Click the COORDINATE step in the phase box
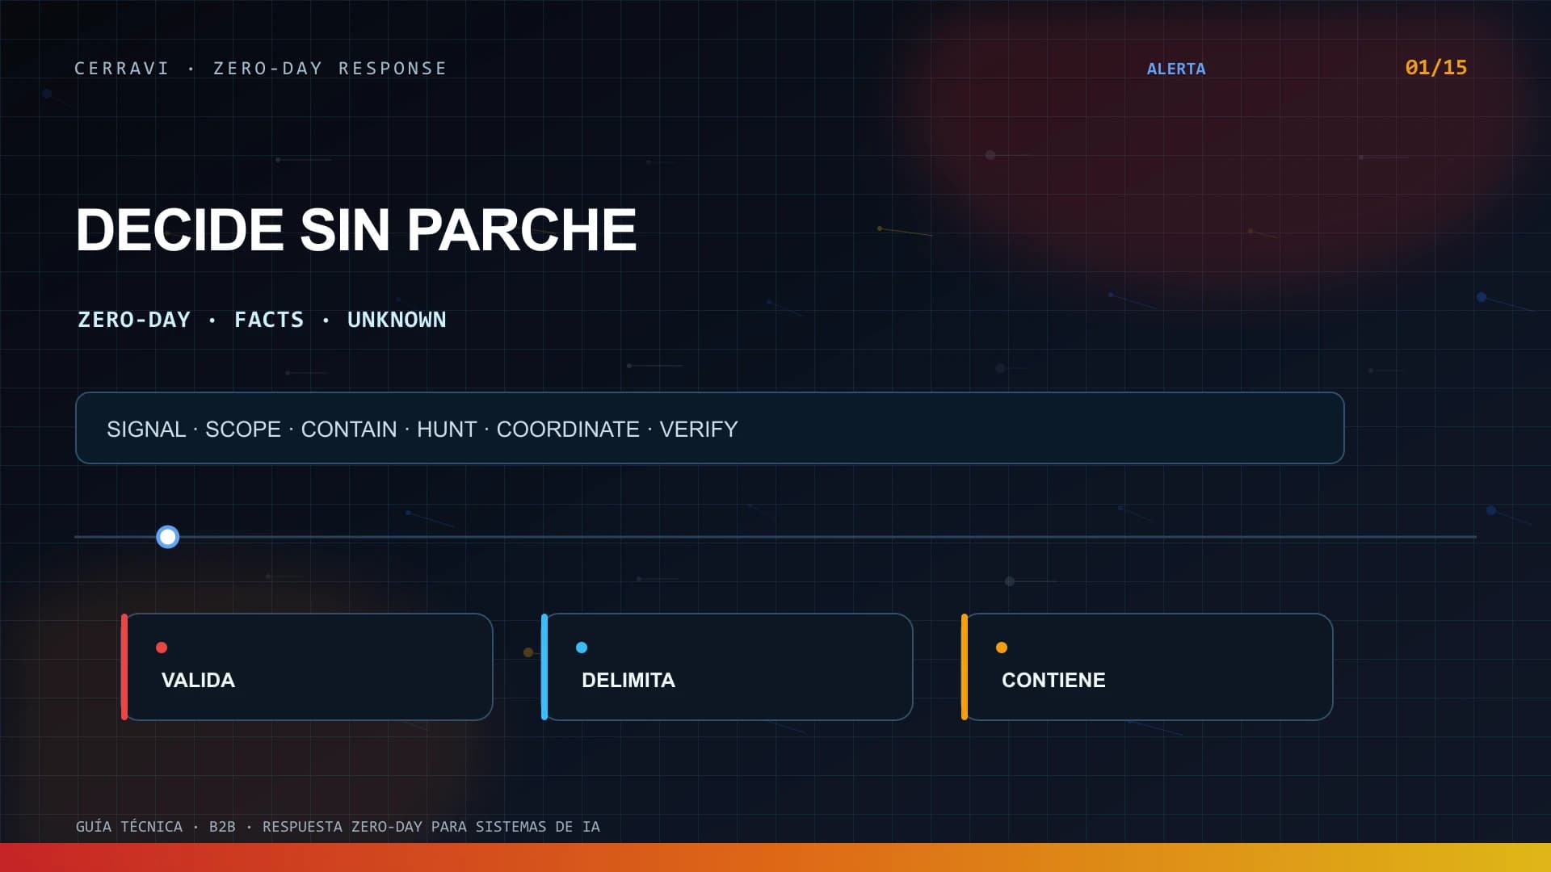1551x872 pixels. click(x=568, y=430)
